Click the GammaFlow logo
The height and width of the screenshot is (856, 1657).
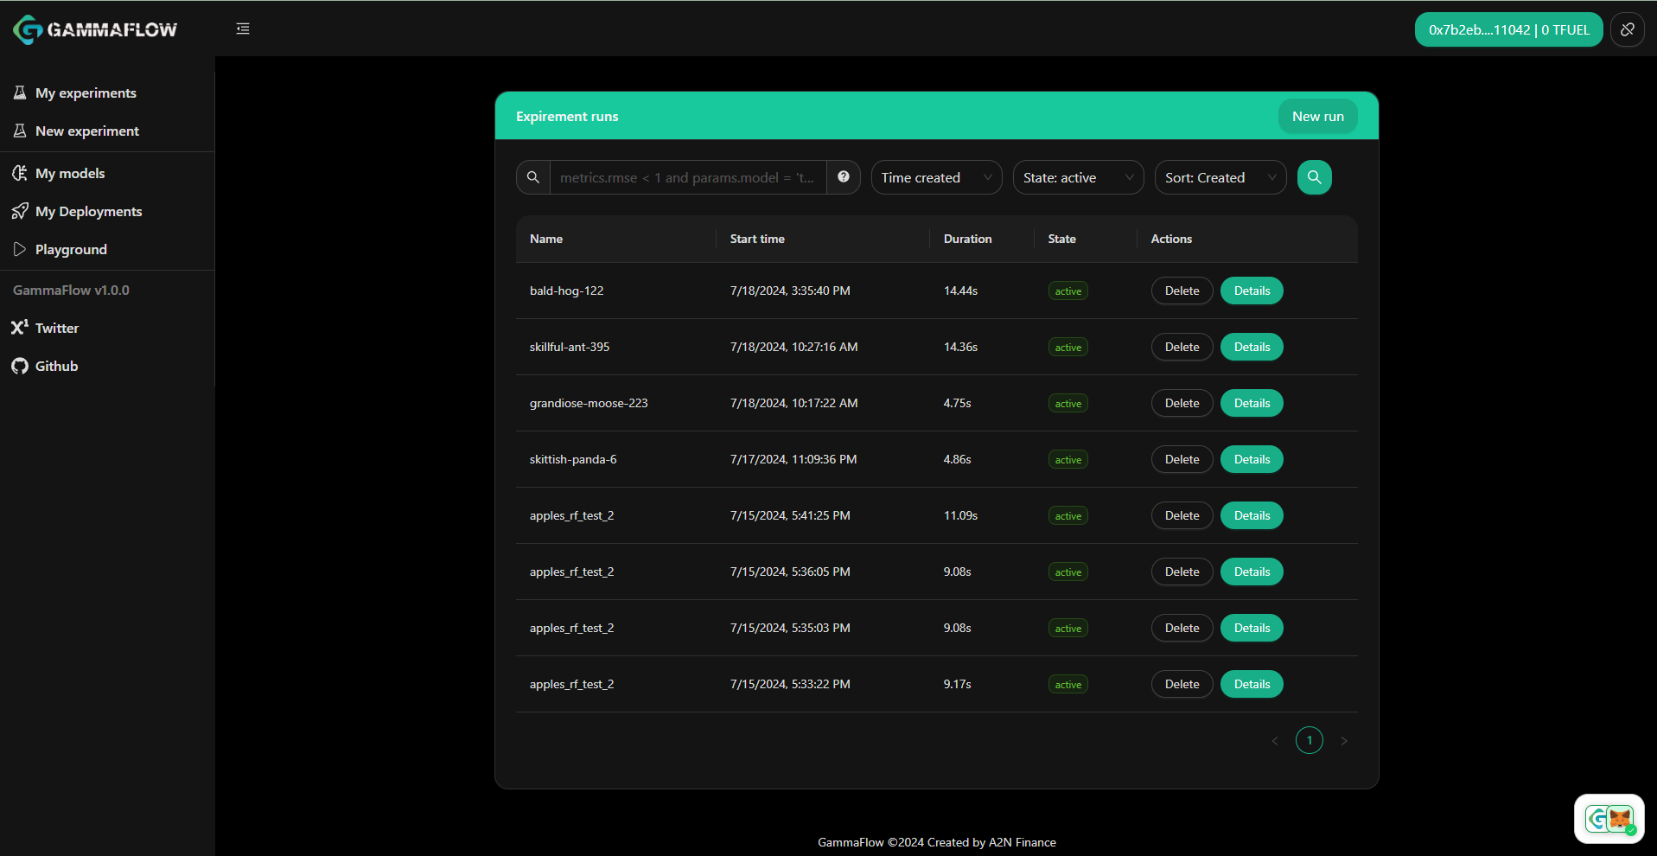pyautogui.click(x=95, y=29)
